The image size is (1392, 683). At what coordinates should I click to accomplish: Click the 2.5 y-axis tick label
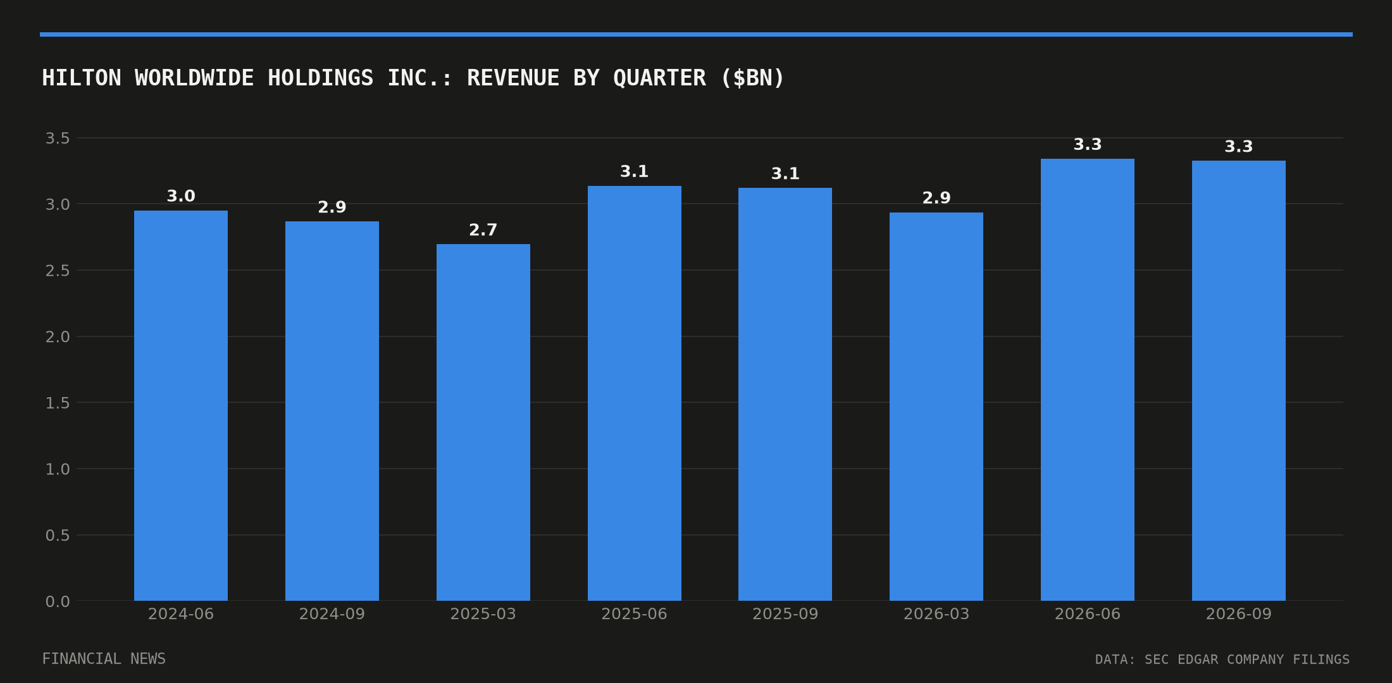pos(58,271)
